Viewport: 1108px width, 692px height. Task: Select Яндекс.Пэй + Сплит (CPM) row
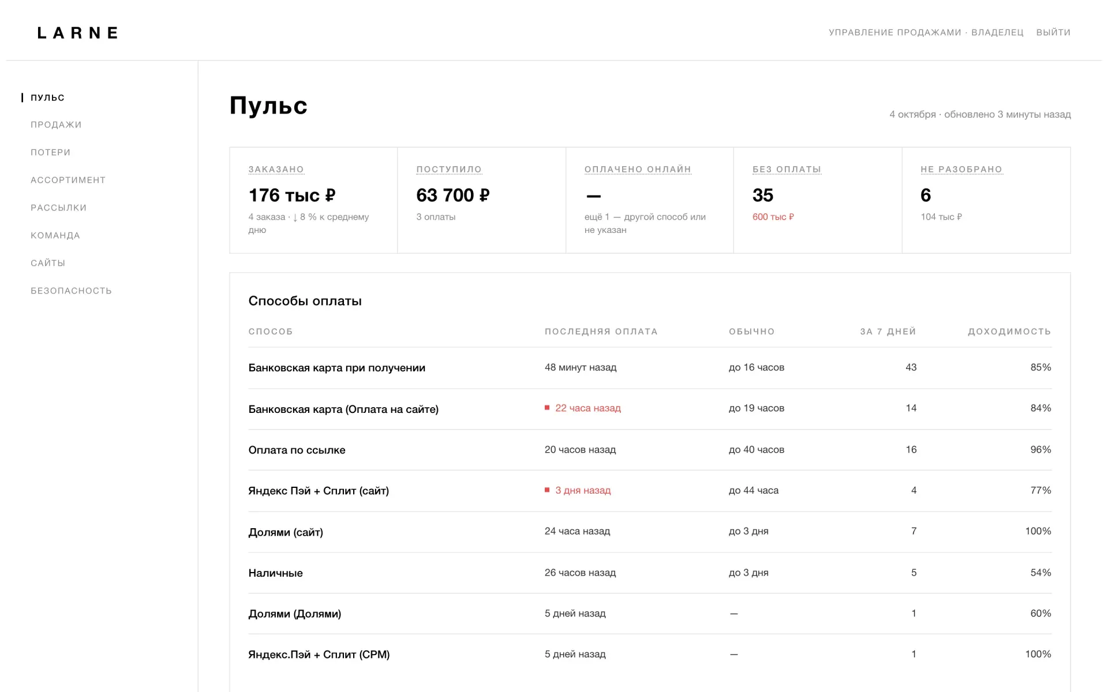pyautogui.click(x=650, y=655)
